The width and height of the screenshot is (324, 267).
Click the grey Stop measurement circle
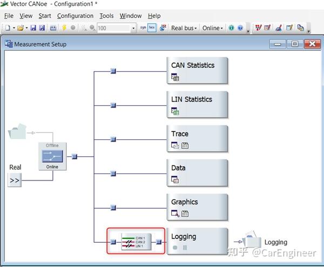coord(73,28)
